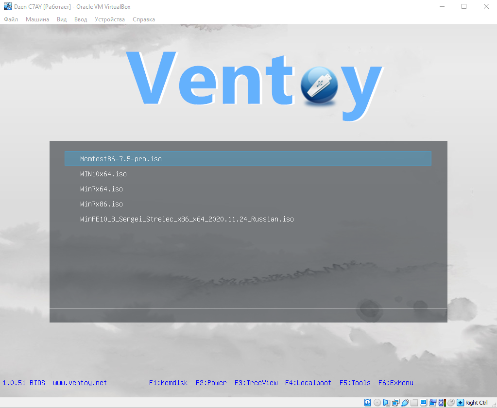Click the hard disk activity status icon
Image resolution: width=497 pixels, height=408 pixels.
[367, 402]
